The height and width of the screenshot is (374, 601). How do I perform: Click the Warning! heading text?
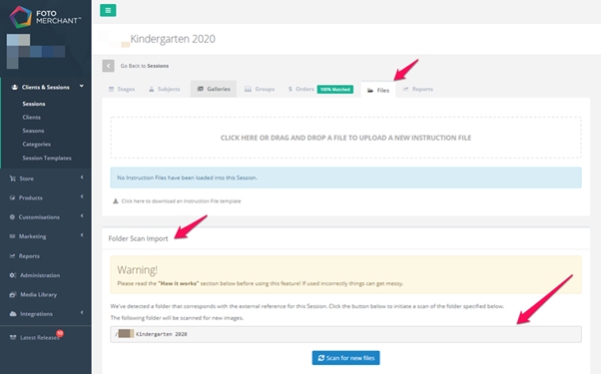[137, 270]
